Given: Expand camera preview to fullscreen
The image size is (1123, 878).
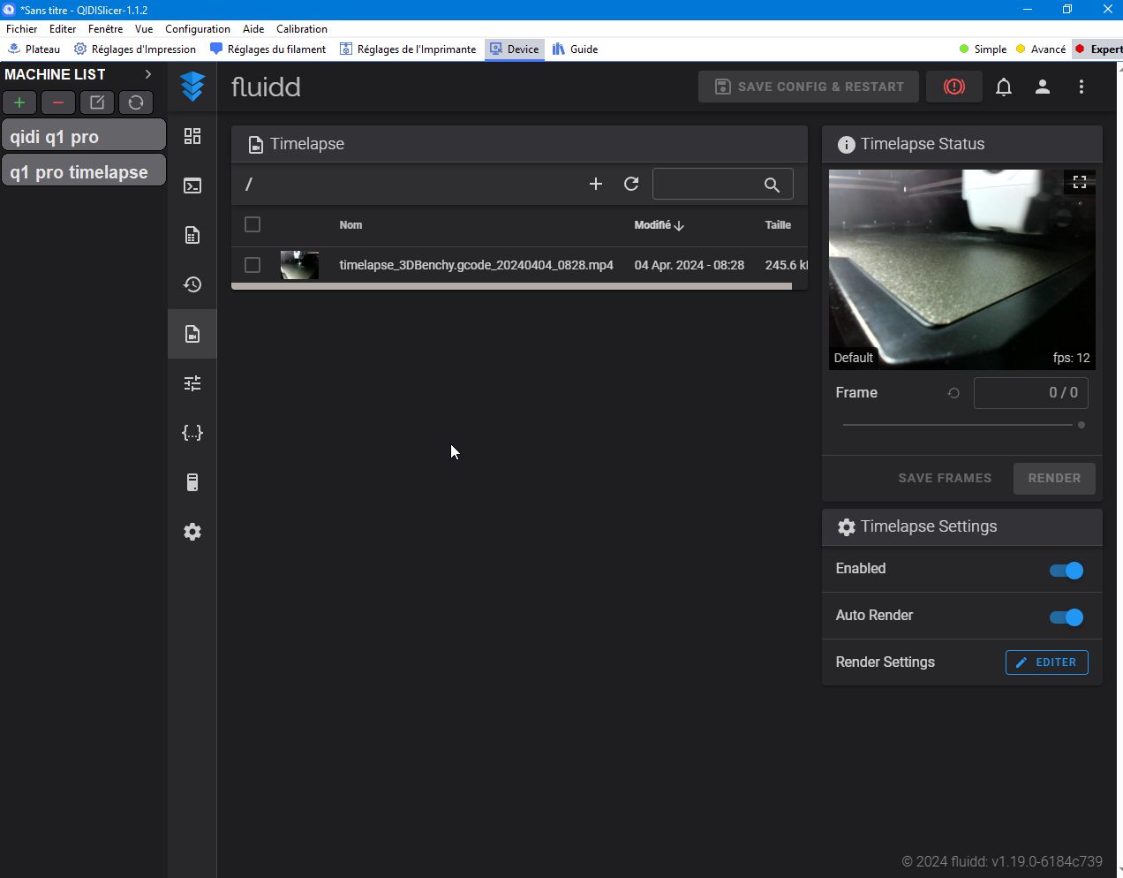Looking at the screenshot, I should [1080, 182].
